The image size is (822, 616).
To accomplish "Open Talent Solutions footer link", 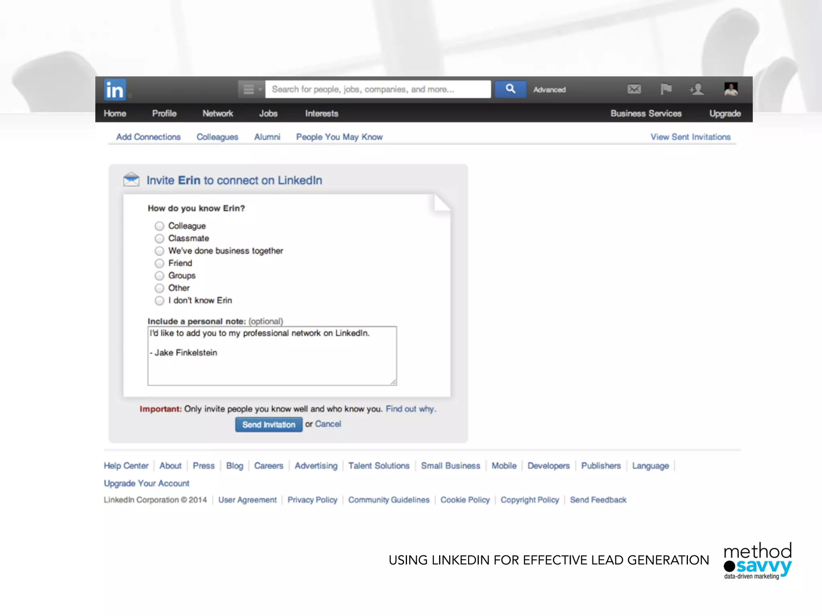I will 379,466.
